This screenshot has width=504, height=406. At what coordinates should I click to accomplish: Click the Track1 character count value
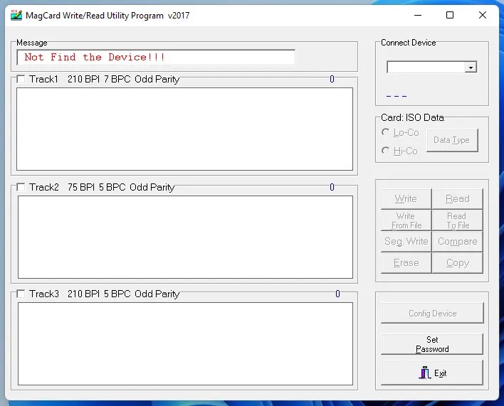[332, 79]
